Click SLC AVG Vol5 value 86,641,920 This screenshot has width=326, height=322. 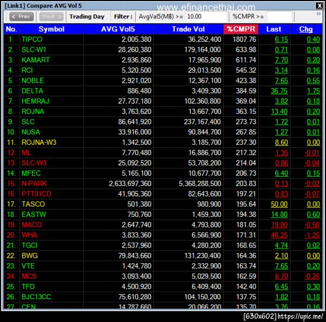135,122
